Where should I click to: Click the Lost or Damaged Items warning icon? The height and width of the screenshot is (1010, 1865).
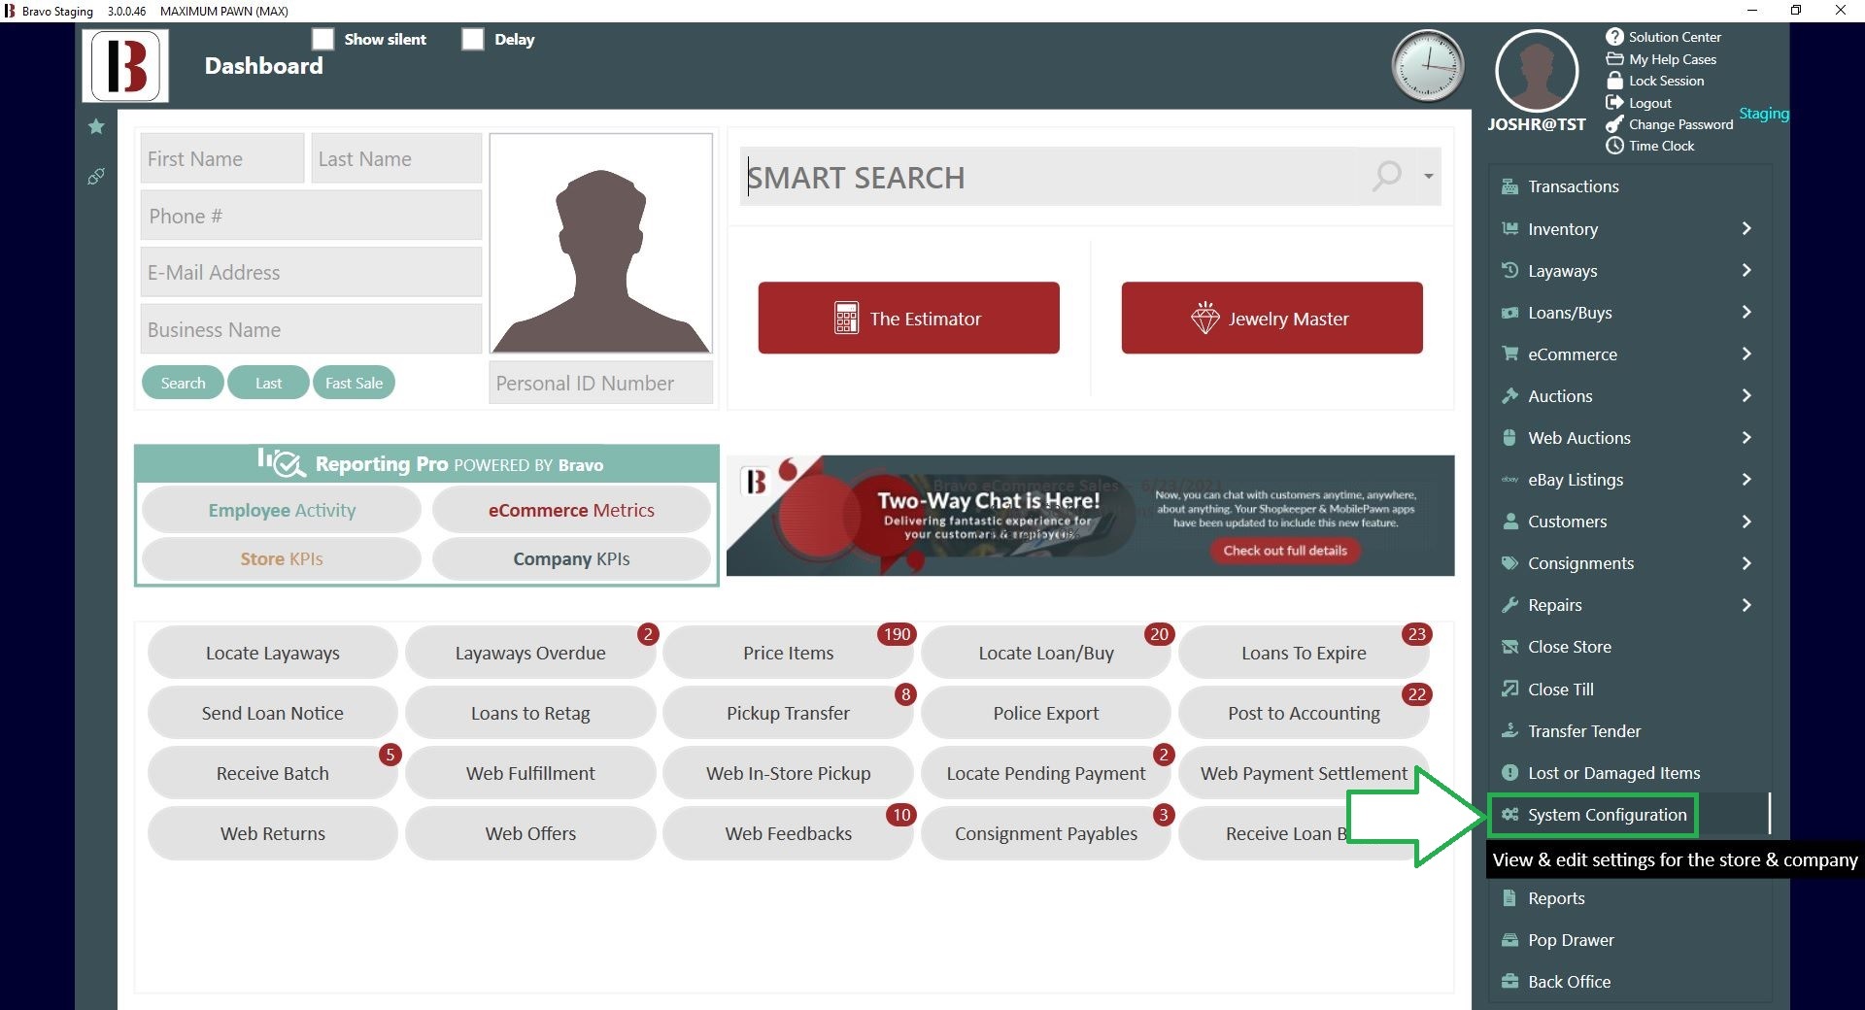[x=1509, y=773]
